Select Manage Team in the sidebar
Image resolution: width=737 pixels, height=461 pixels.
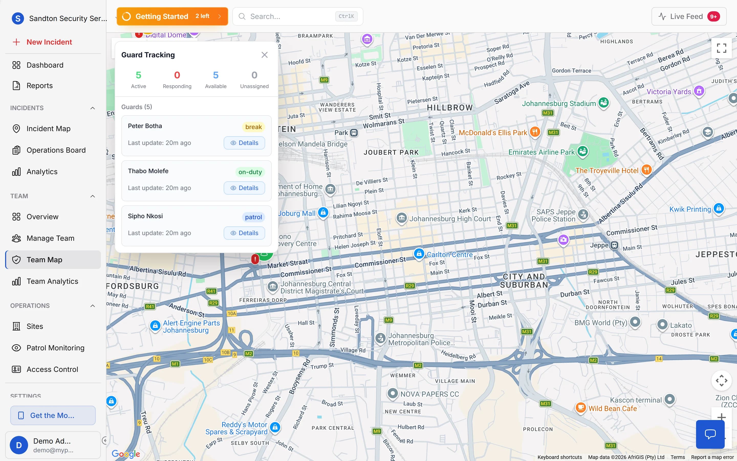click(50, 238)
